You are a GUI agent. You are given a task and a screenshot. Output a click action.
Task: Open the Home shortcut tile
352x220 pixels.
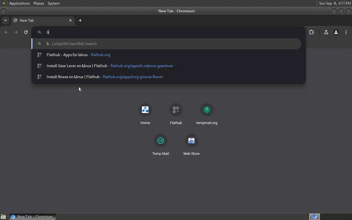click(145, 114)
